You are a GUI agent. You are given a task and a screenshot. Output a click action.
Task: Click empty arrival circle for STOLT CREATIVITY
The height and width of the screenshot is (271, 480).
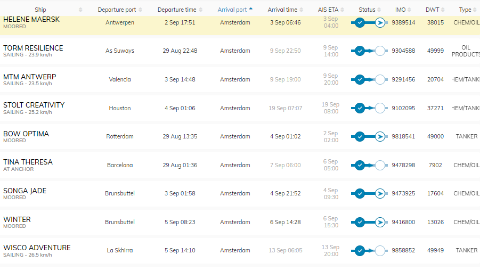point(380,108)
